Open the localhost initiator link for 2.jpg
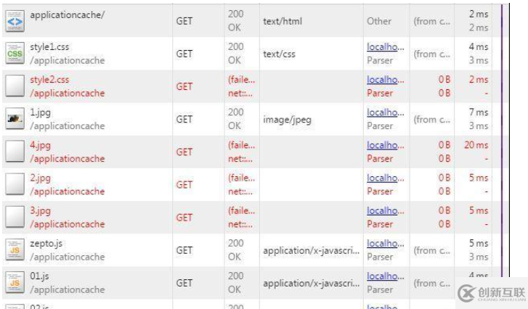The image size is (528, 309). [385, 178]
